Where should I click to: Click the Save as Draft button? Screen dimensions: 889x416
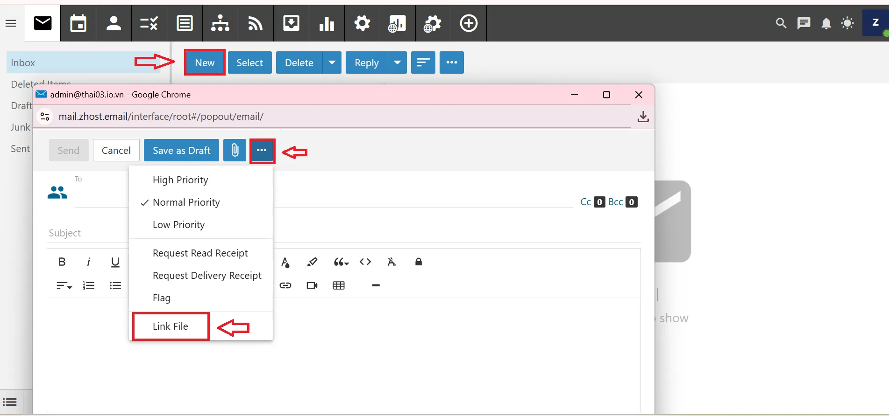click(x=181, y=150)
